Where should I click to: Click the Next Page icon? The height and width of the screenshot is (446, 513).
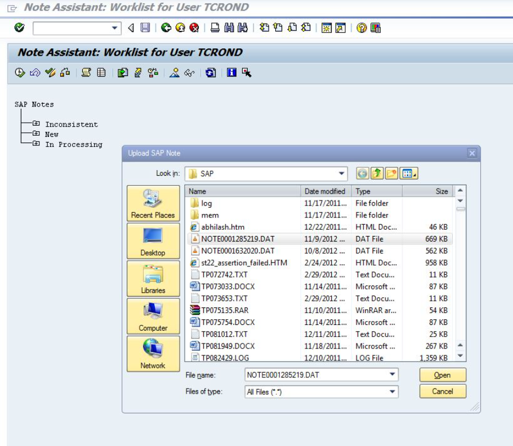point(292,28)
